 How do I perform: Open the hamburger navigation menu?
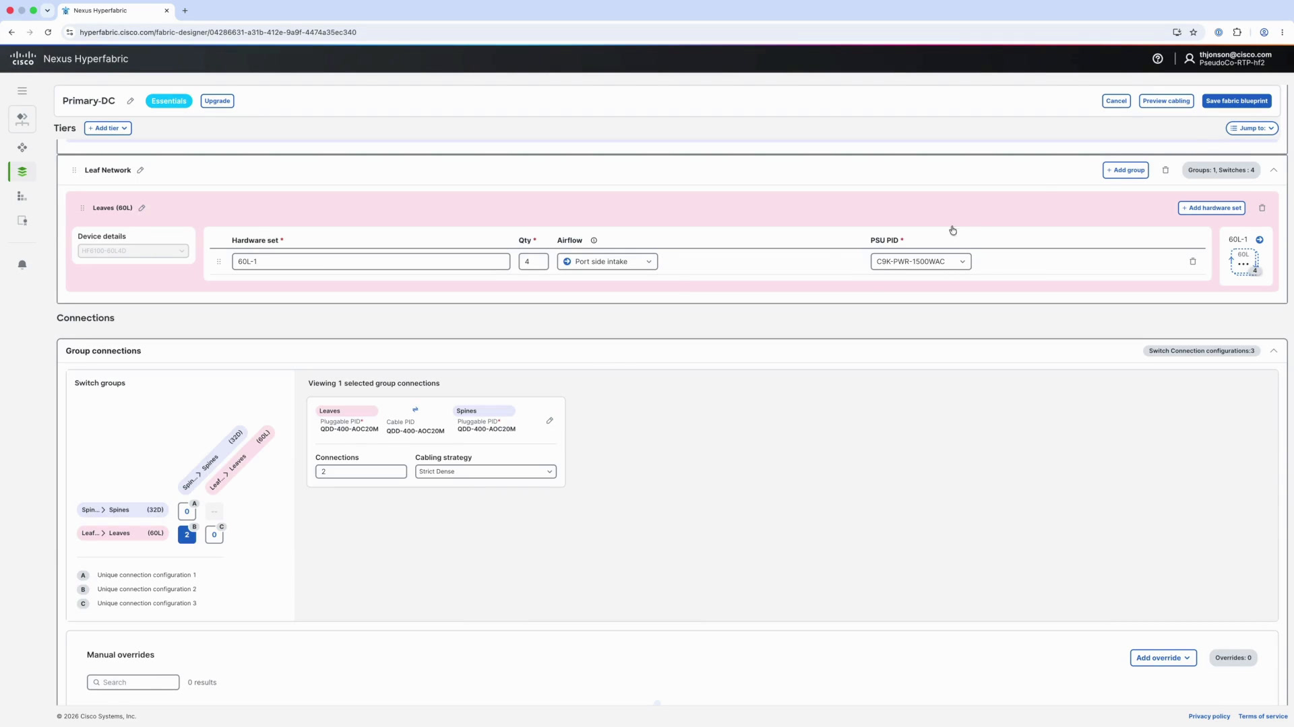(x=22, y=91)
